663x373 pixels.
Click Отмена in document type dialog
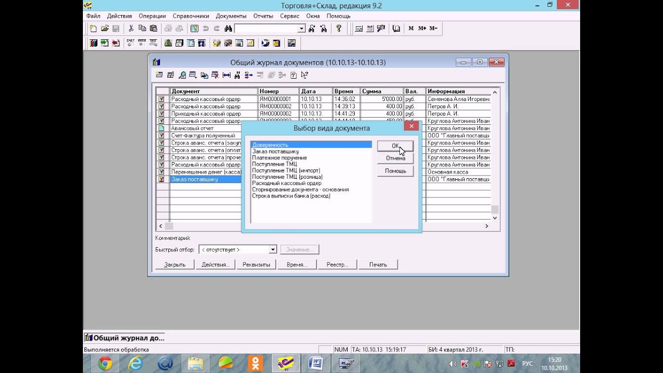395,158
